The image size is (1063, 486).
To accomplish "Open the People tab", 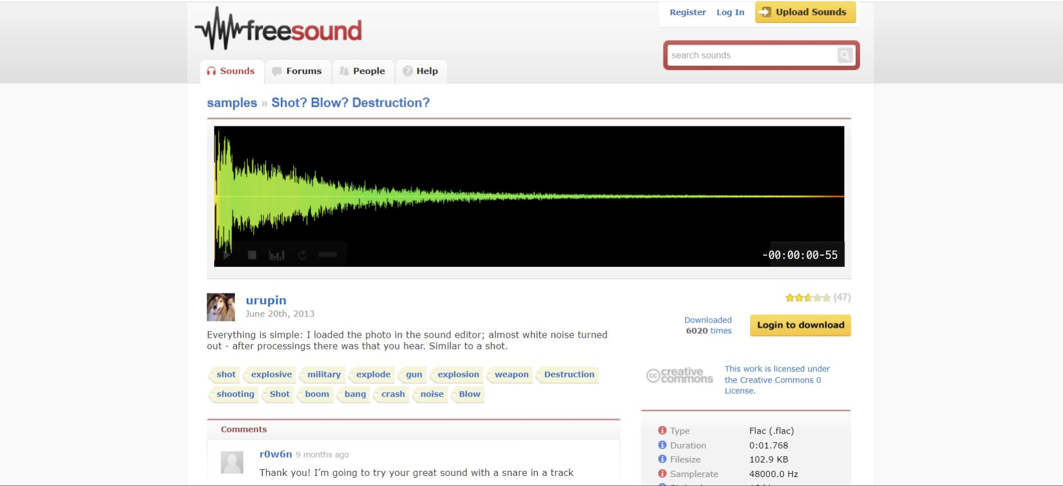I will click(363, 71).
